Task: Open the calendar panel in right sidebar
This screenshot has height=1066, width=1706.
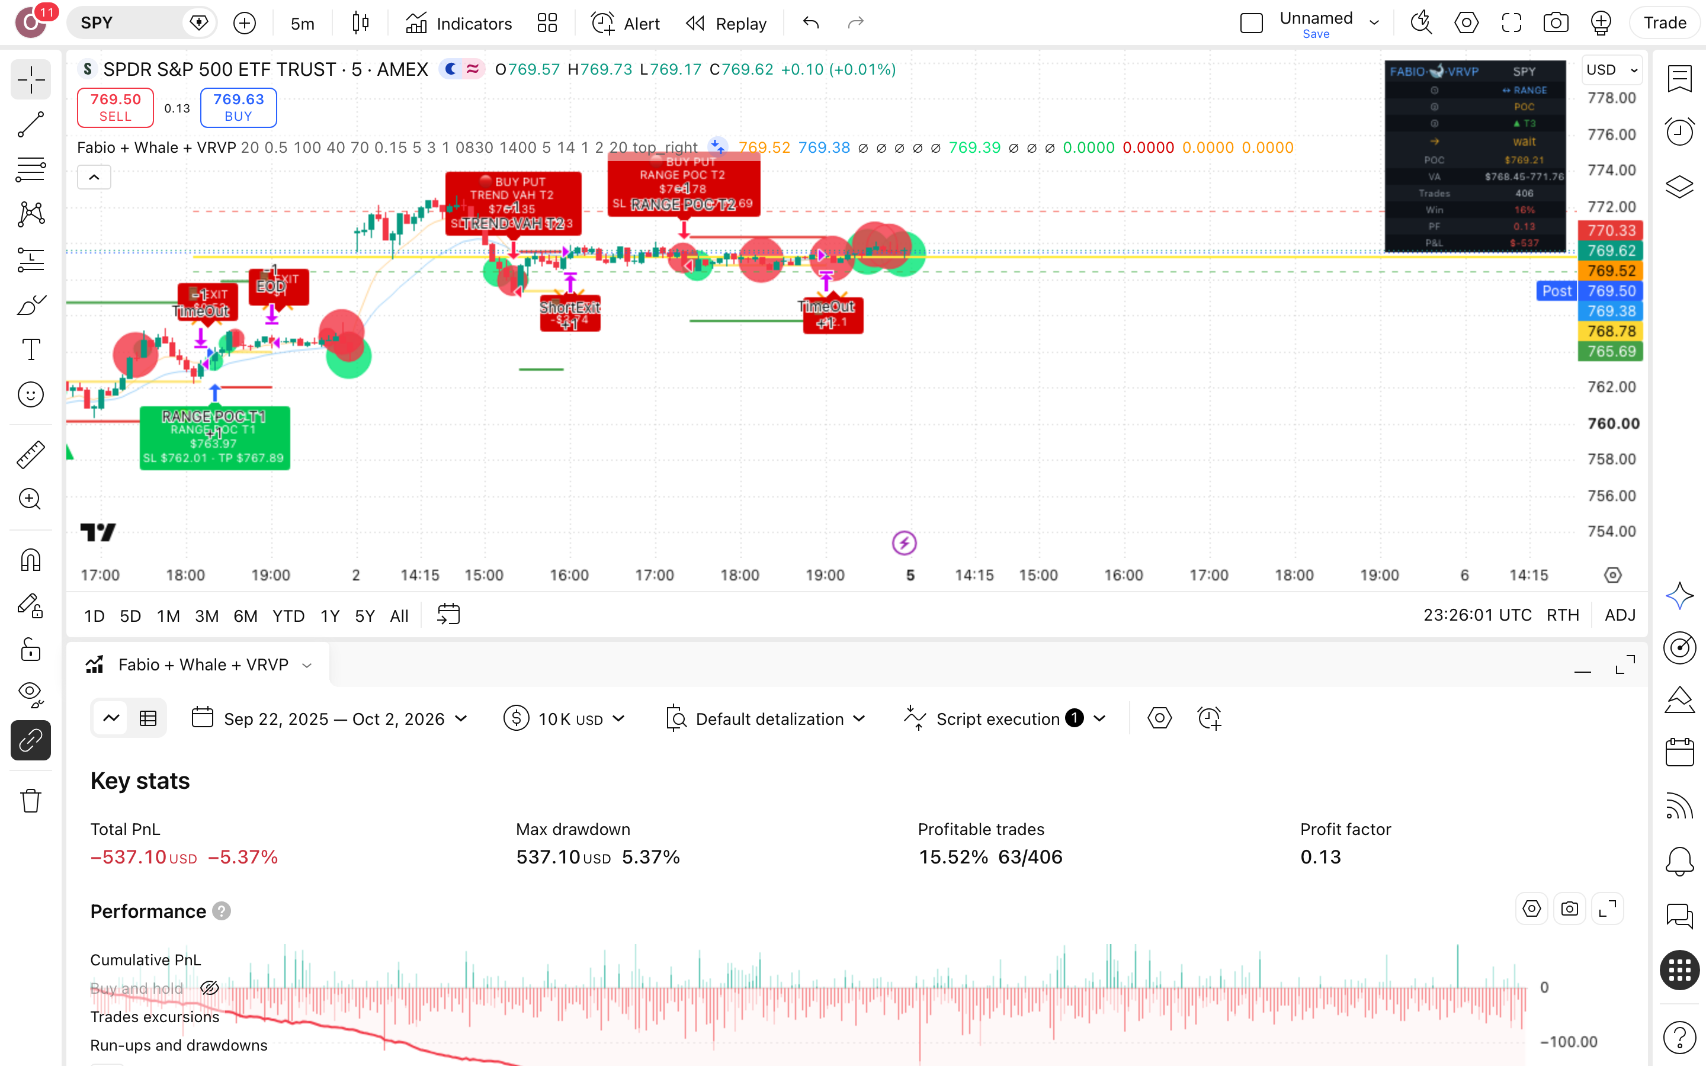Action: click(x=1680, y=752)
